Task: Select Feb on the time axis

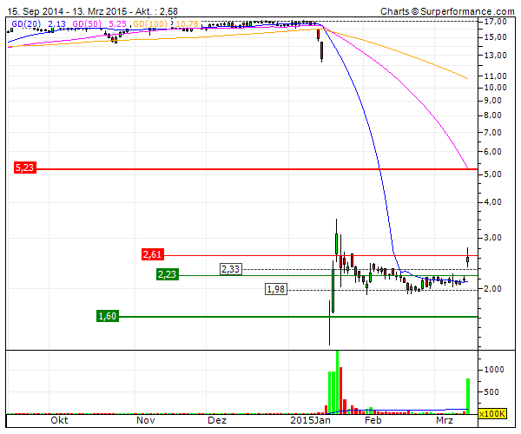Action: [373, 421]
